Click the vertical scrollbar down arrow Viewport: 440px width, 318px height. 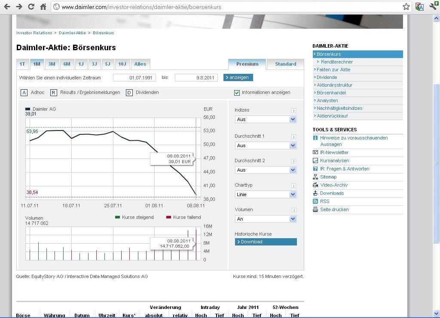coord(437,314)
